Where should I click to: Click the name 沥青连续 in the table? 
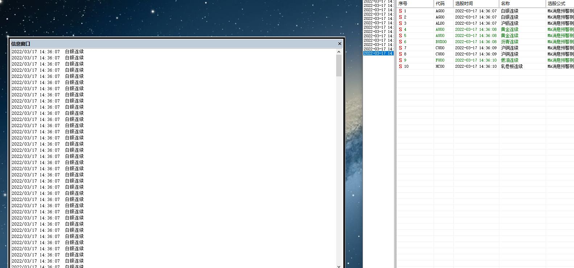tap(509, 42)
